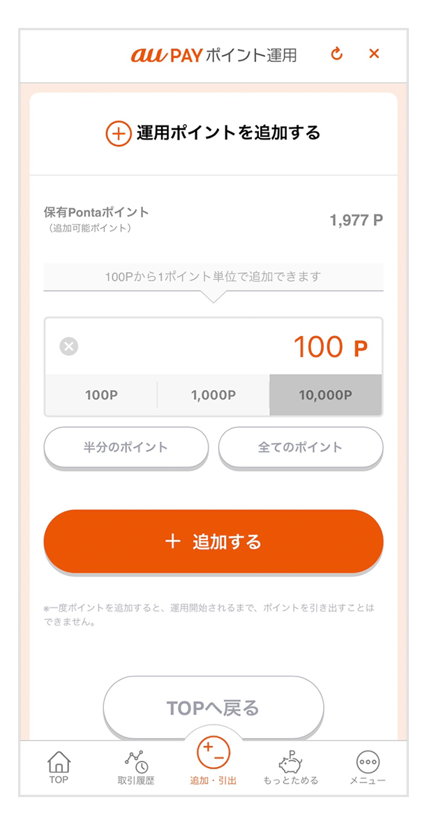The height and width of the screenshot is (825, 427).
Task: Add 100P to the amount
Action: [101, 395]
